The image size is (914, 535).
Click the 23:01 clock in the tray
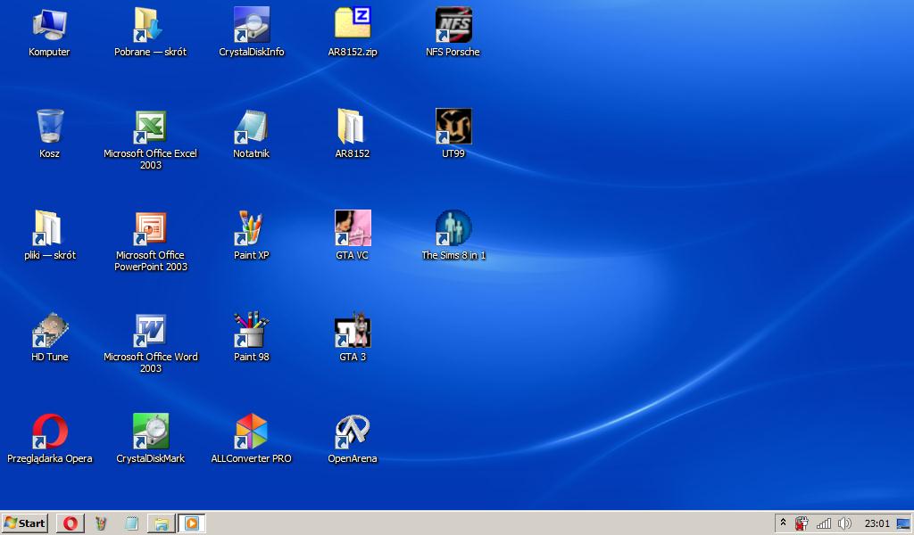tap(877, 523)
